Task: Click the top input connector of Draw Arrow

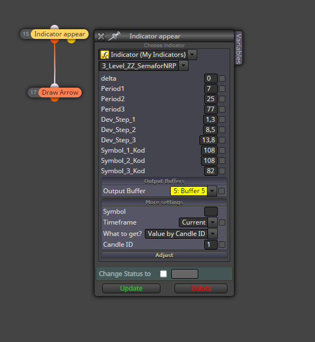Action: pos(55,85)
